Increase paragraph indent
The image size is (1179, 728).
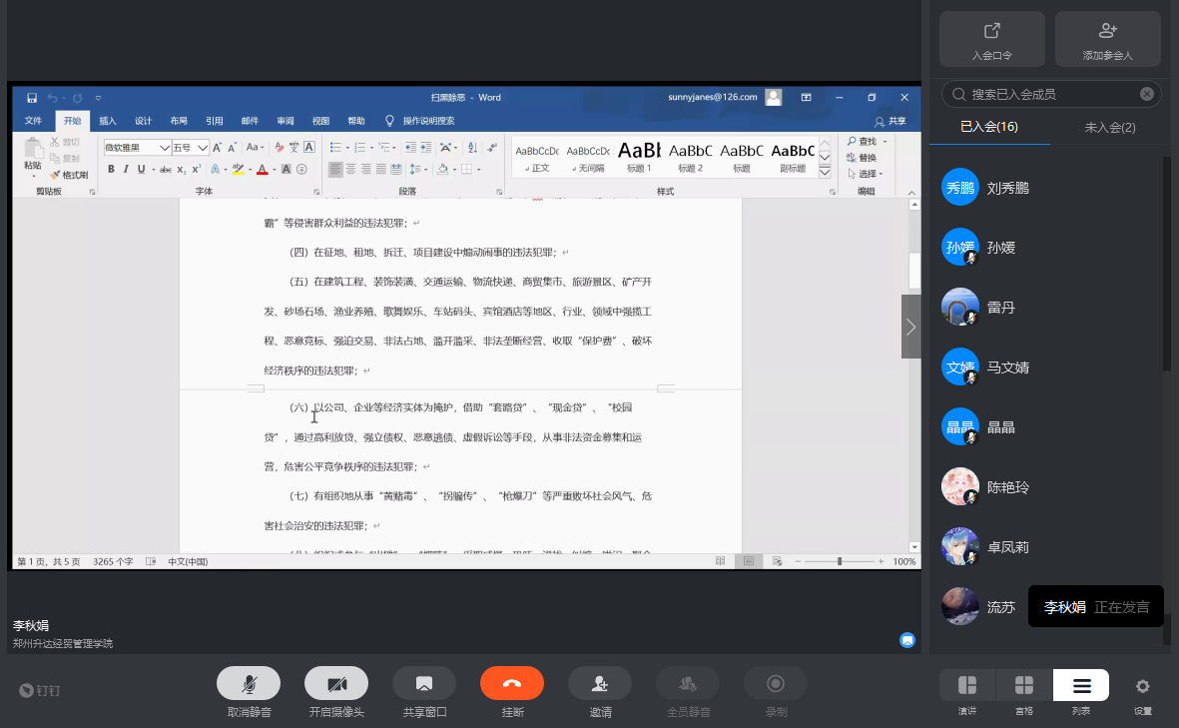pyautogui.click(x=425, y=148)
